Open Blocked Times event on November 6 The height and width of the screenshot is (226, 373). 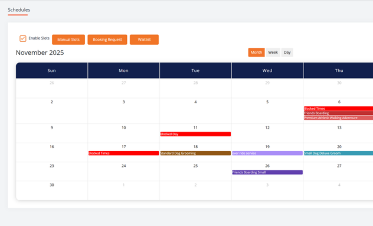[338, 109]
